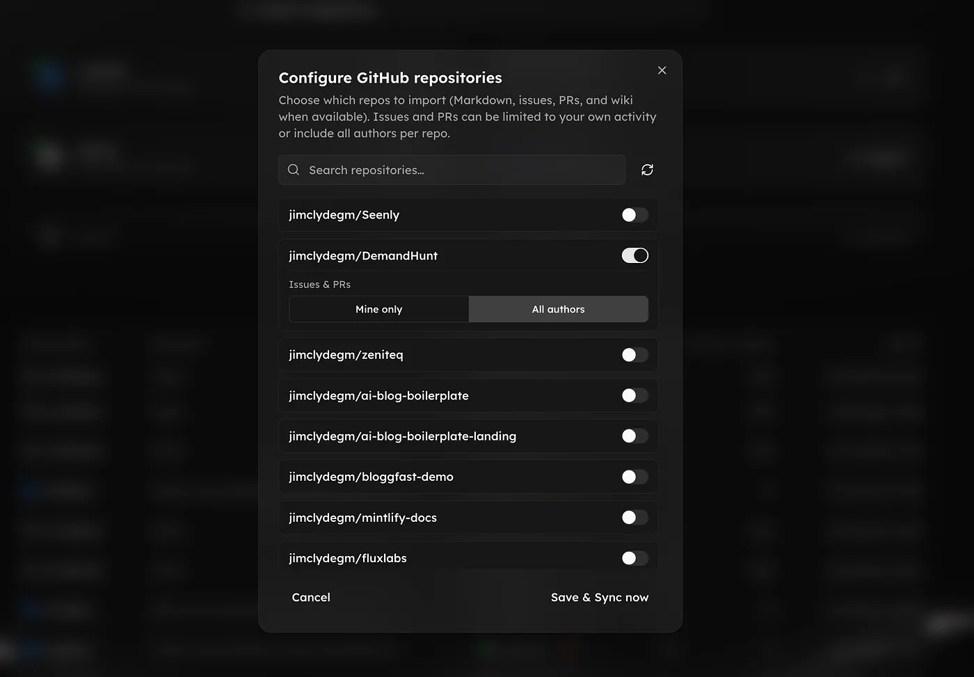
Task: Enable the jimclydegm/Seenly toggle
Action: pyautogui.click(x=634, y=215)
